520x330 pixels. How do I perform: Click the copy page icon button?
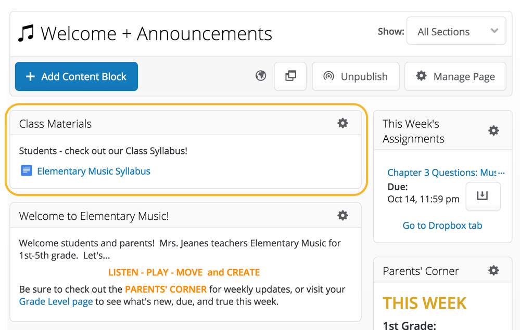290,76
